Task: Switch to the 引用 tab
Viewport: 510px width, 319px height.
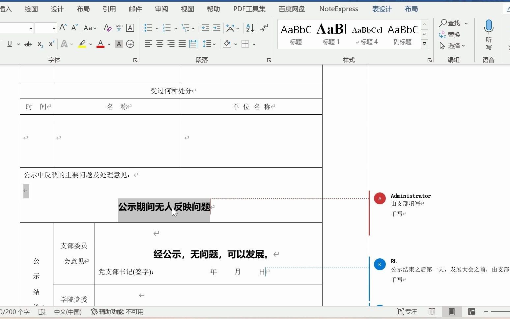Action: pyautogui.click(x=109, y=9)
